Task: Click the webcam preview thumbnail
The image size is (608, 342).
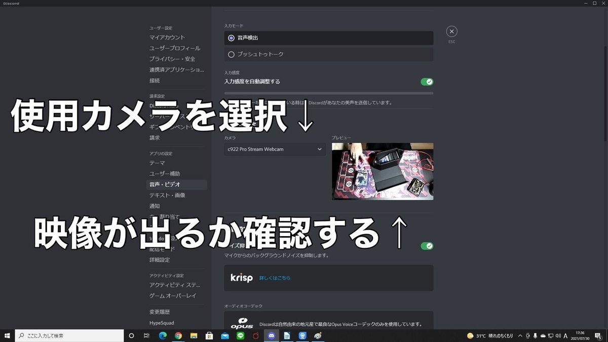Action: pyautogui.click(x=383, y=171)
